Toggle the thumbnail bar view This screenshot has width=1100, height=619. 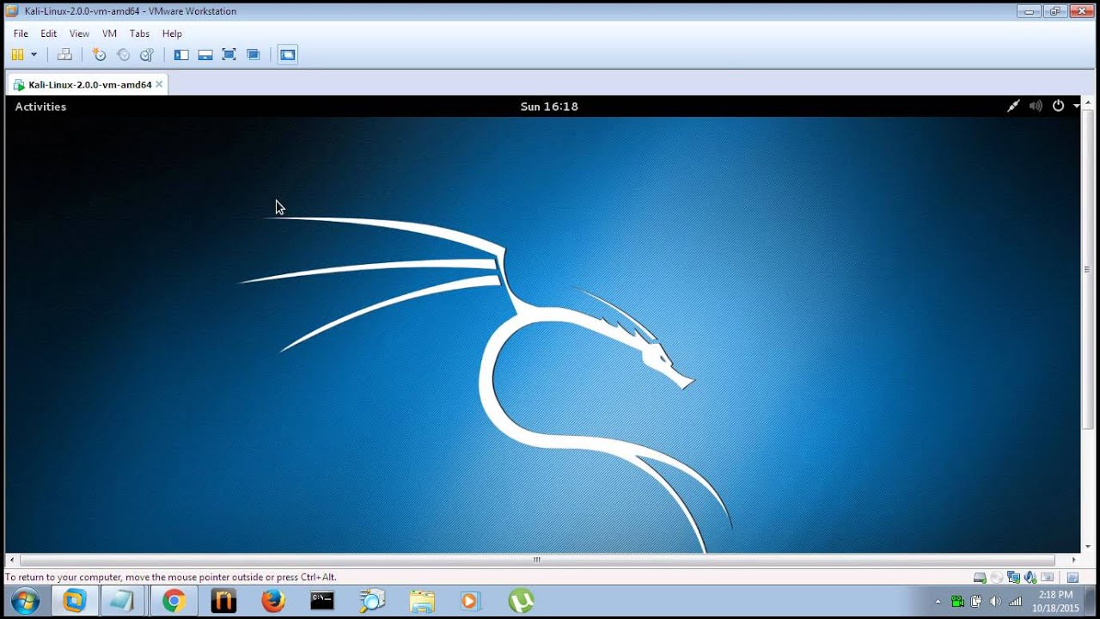coord(205,54)
